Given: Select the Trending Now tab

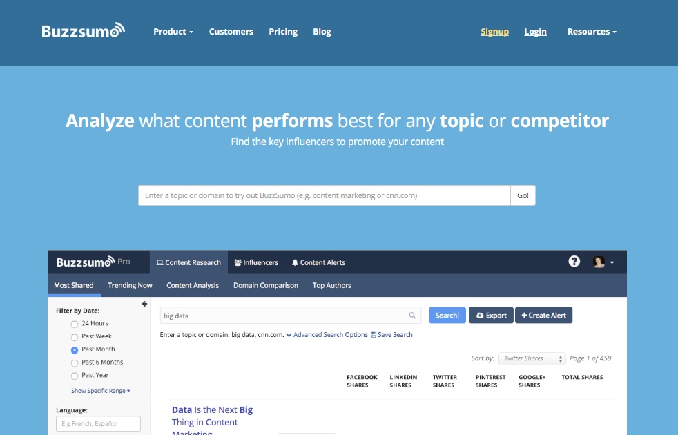Looking at the screenshot, I should pos(130,285).
